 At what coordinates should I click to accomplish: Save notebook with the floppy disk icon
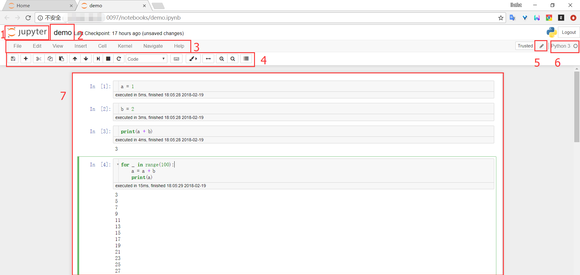tap(13, 59)
